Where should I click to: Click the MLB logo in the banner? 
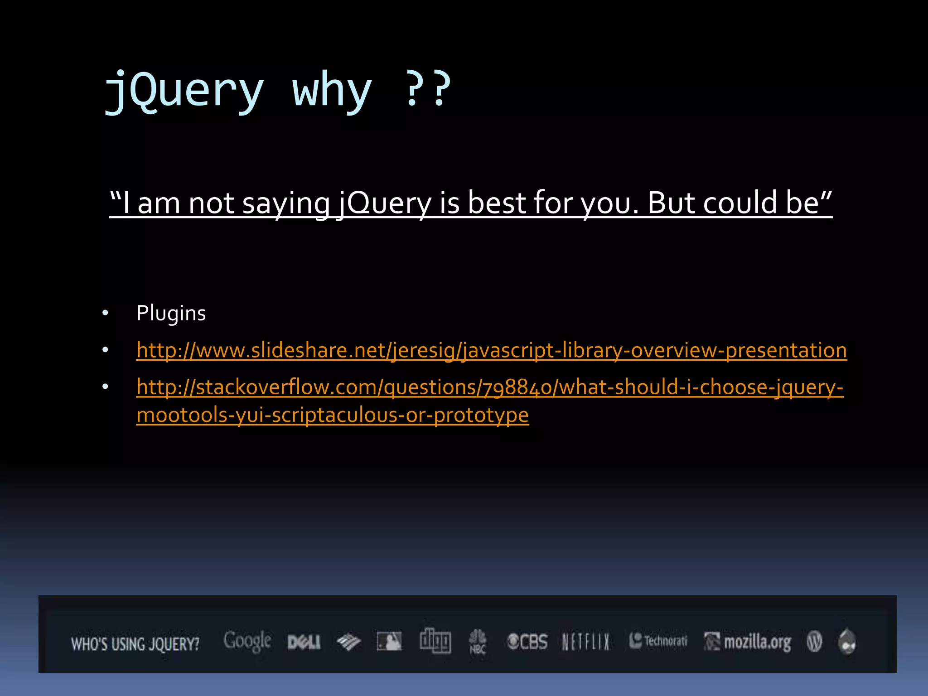point(389,642)
